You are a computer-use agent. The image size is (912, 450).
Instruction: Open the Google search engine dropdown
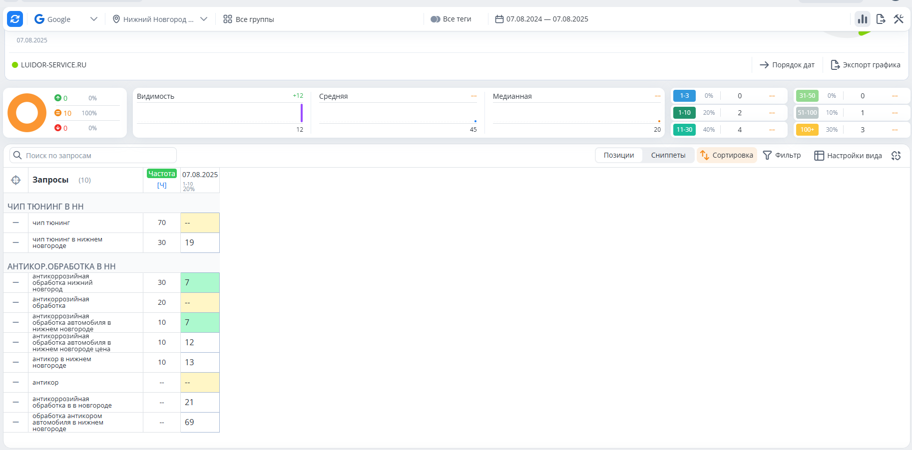click(65, 19)
